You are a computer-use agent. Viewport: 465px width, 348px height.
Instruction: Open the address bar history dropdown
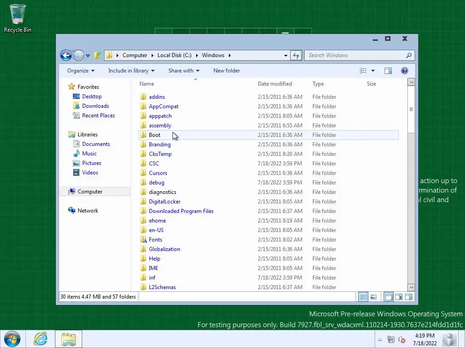pos(286,55)
